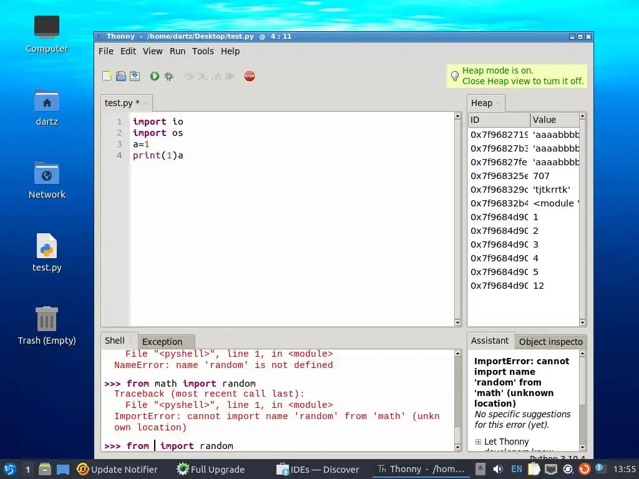Open the file manager icon in taskbar
This screenshot has height=479, width=639.
45,469
